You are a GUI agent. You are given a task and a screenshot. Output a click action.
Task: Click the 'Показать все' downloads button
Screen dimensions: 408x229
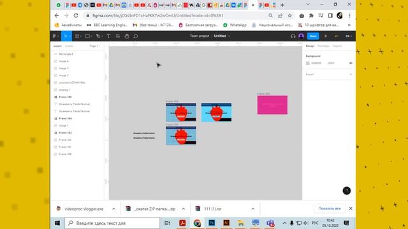pos(330,209)
